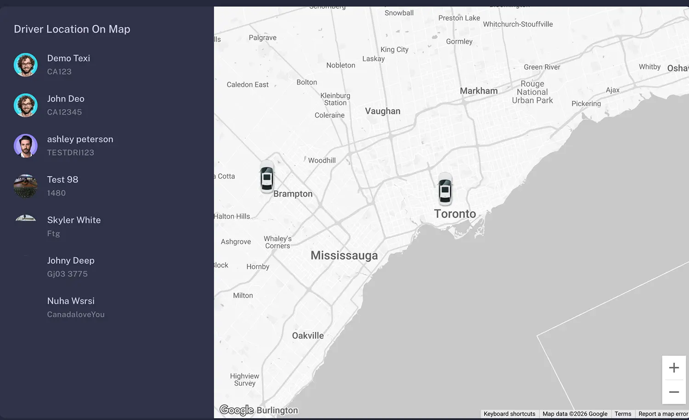Image resolution: width=689 pixels, height=420 pixels.
Task: Click the TESTDRI123 label below ashley peterson
Action: click(x=70, y=152)
